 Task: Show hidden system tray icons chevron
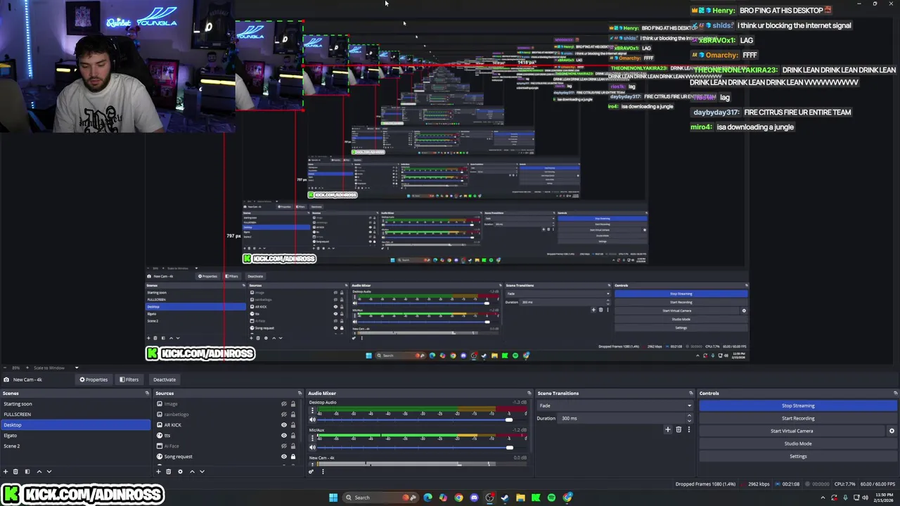[x=823, y=498]
